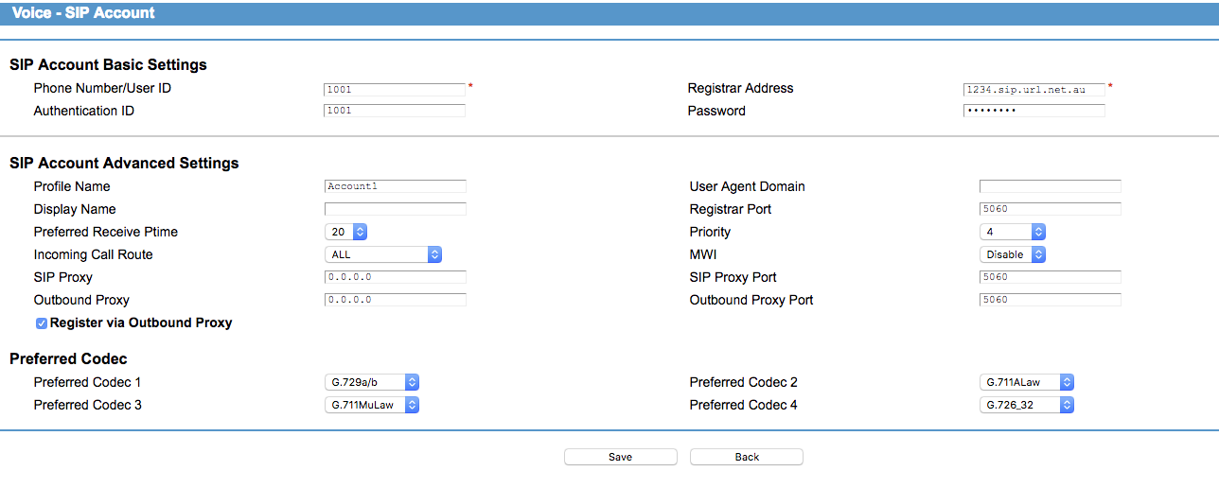The image size is (1219, 488).
Task: Open the Preferred Receive Ptime dropdown
Action: 345,232
